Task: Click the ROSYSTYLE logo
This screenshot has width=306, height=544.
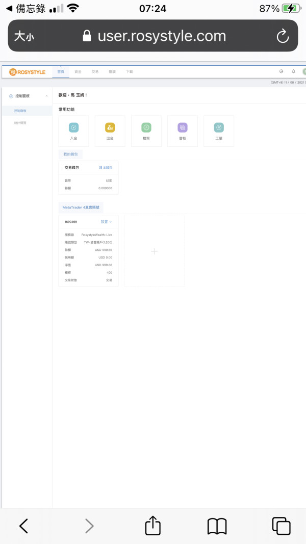Action: click(28, 72)
